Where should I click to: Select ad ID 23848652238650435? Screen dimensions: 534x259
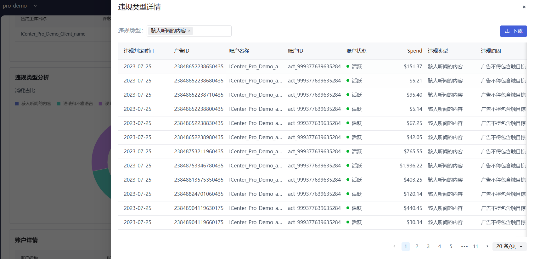point(199,67)
